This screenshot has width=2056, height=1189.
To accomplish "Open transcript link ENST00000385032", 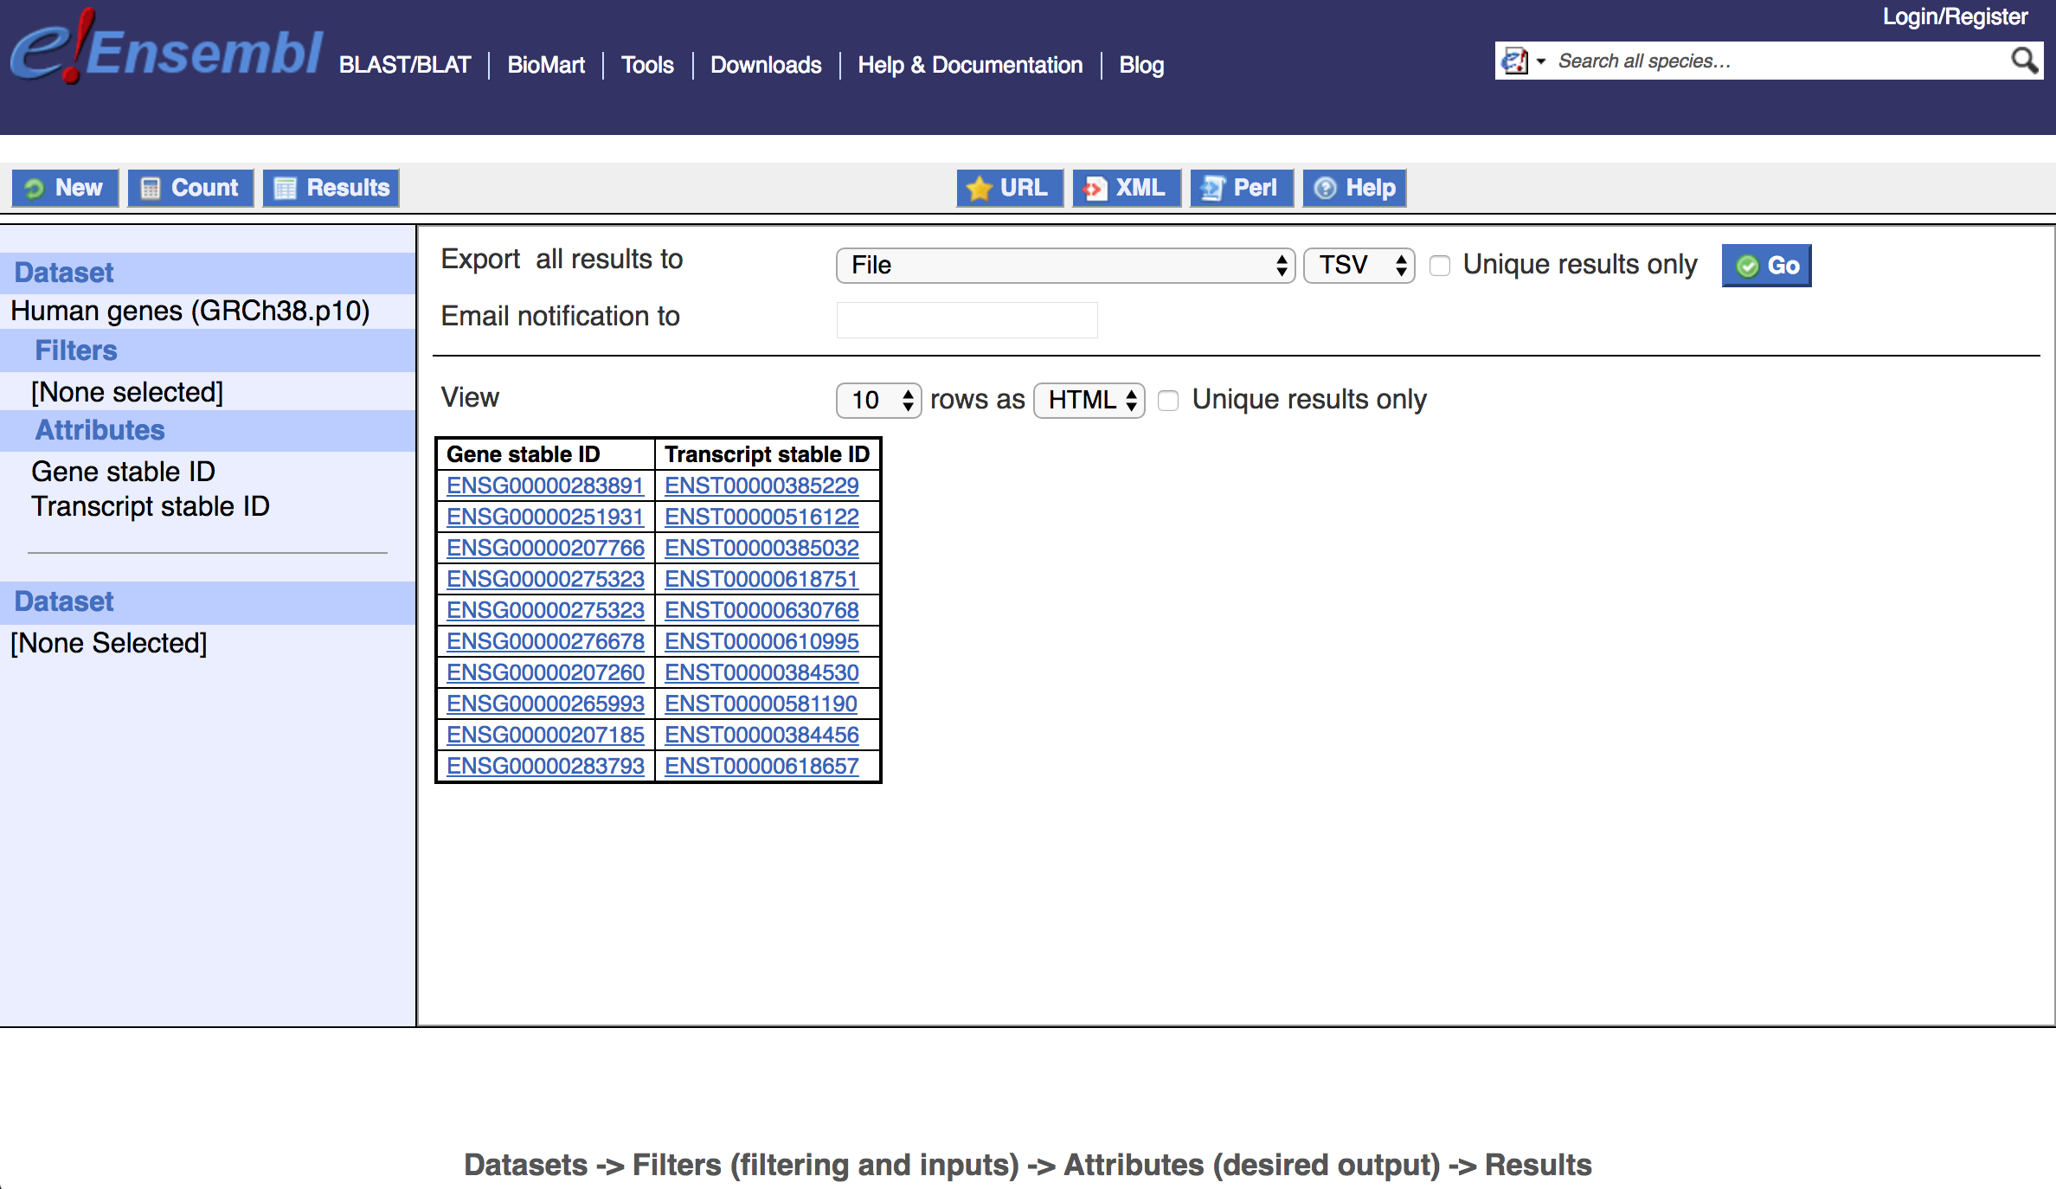I will pos(761,548).
